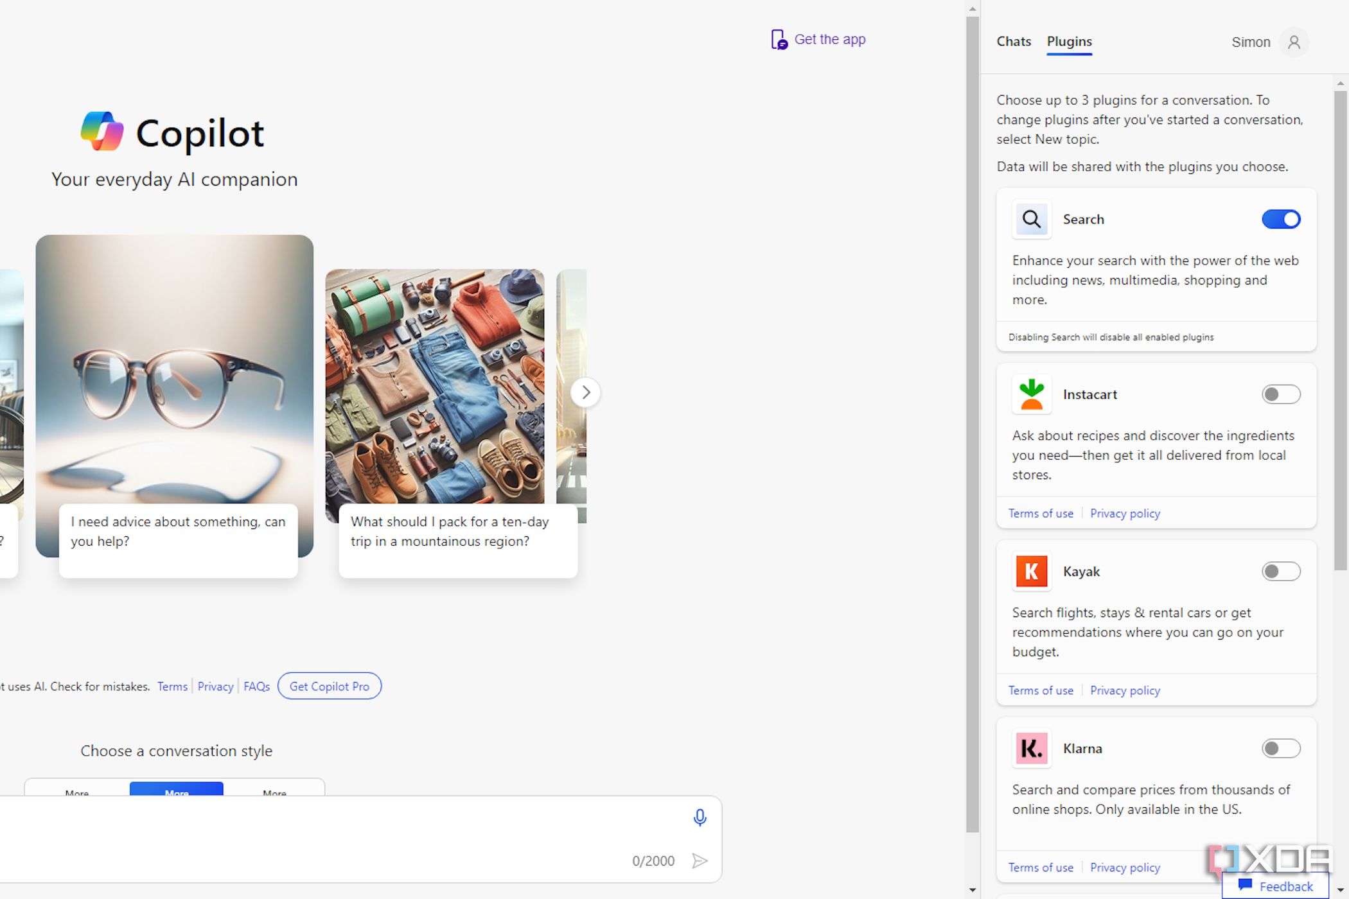The width and height of the screenshot is (1349, 899).
Task: Click the Instacart carrot logo icon
Action: [x=1031, y=394]
